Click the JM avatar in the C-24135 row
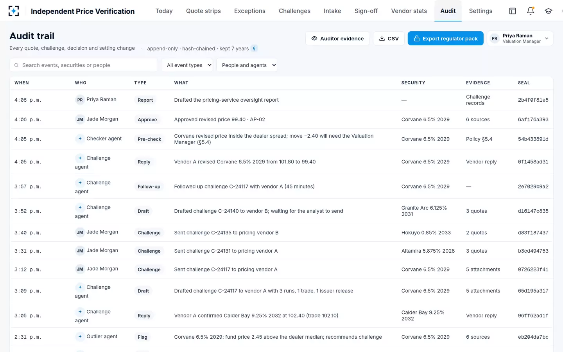 (80, 232)
